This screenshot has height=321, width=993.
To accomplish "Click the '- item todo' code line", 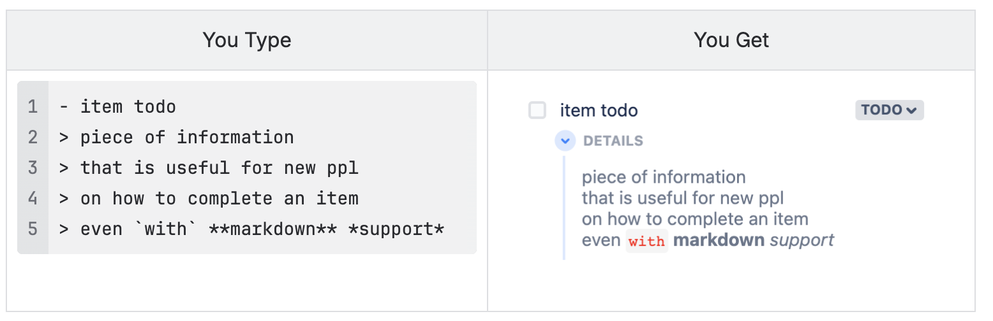I will click(x=117, y=106).
